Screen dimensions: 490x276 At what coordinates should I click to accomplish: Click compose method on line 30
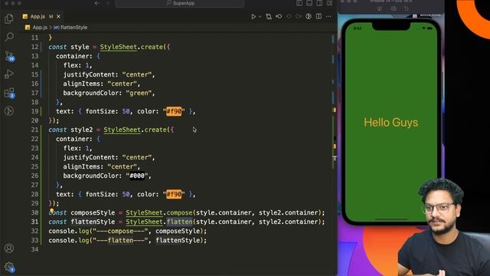click(179, 213)
